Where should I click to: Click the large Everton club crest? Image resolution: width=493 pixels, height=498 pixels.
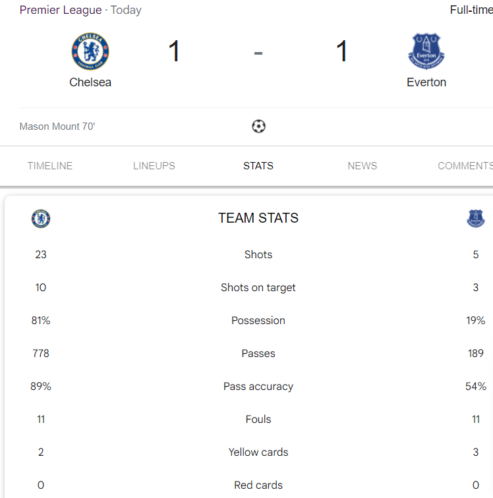[x=426, y=52]
